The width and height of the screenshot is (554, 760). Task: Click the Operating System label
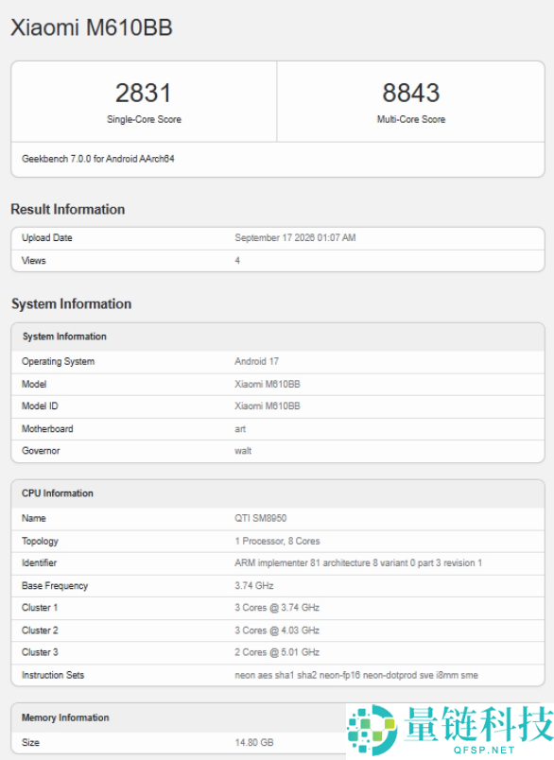tap(59, 361)
